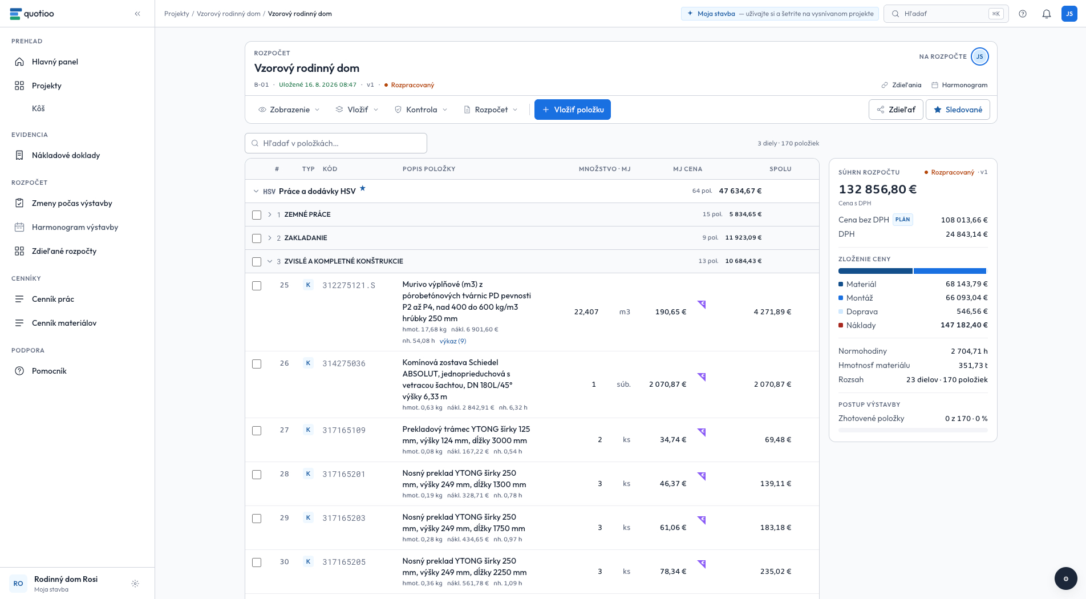Click Zhotovené položky progress bar
1086x599 pixels.
coord(913,430)
